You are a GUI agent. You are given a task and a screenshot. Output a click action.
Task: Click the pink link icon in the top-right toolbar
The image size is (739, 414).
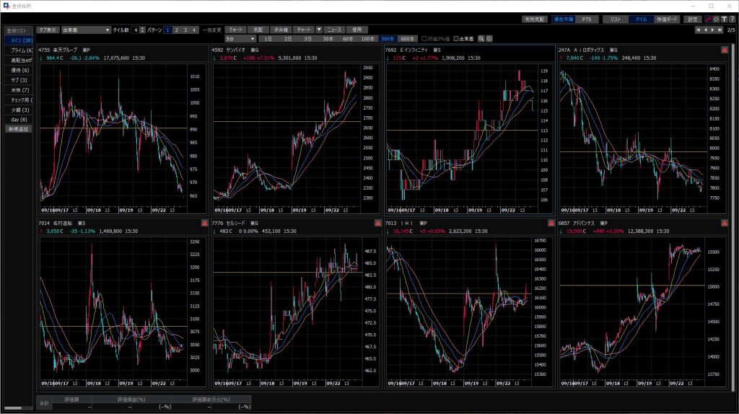pyautogui.click(x=708, y=19)
